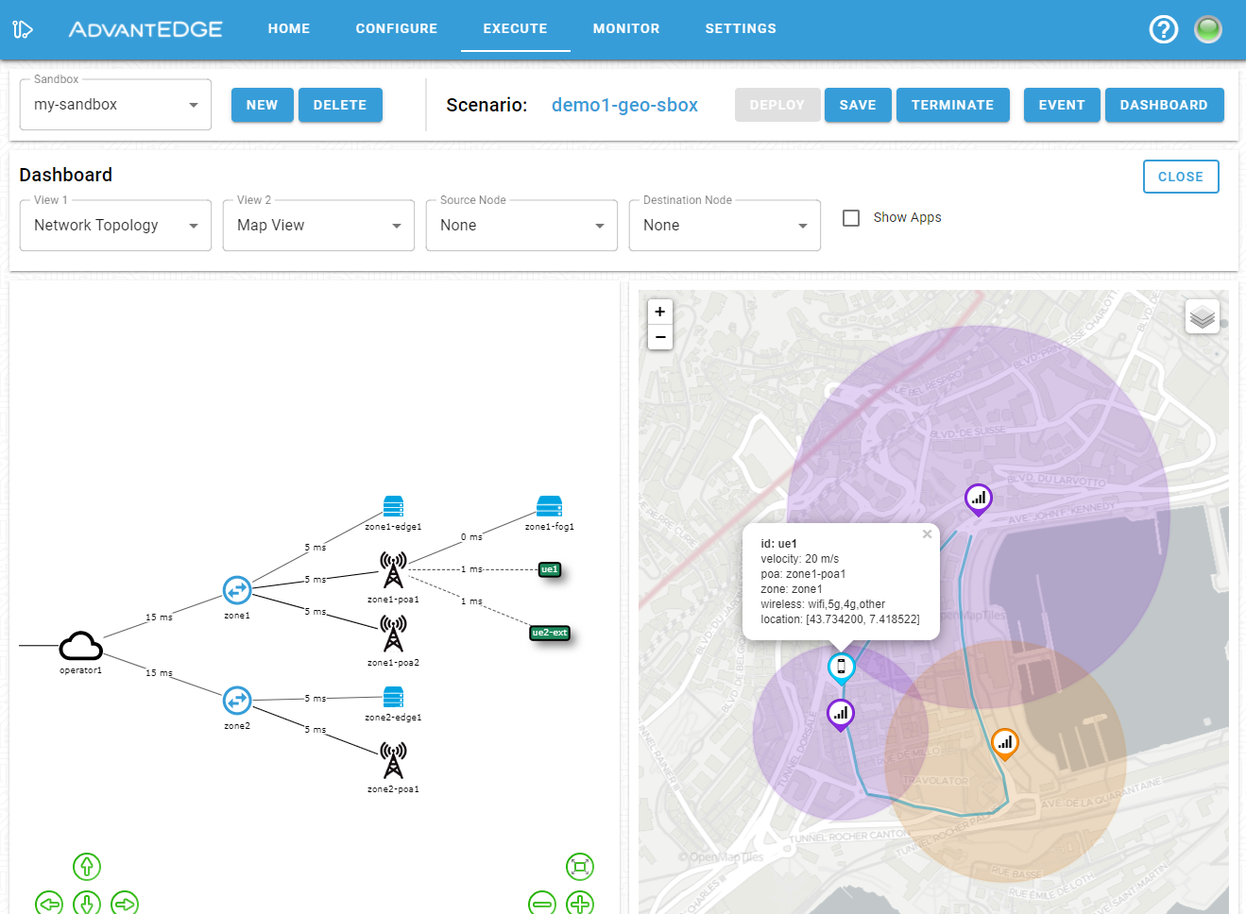Enable the Show Apps checkbox
The image size is (1246, 914).
pos(851,218)
